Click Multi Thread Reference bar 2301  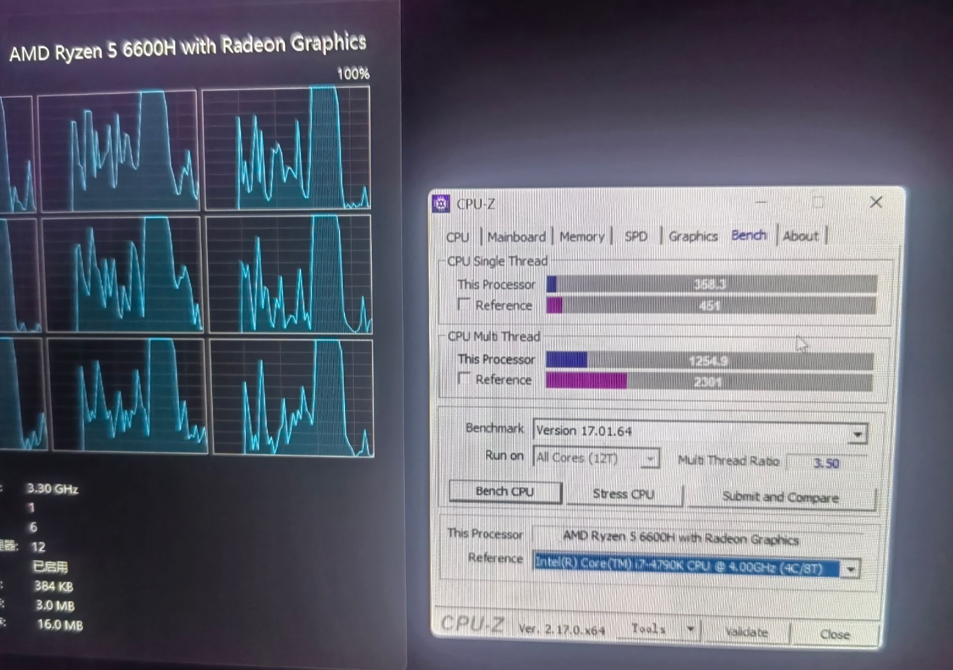click(709, 381)
